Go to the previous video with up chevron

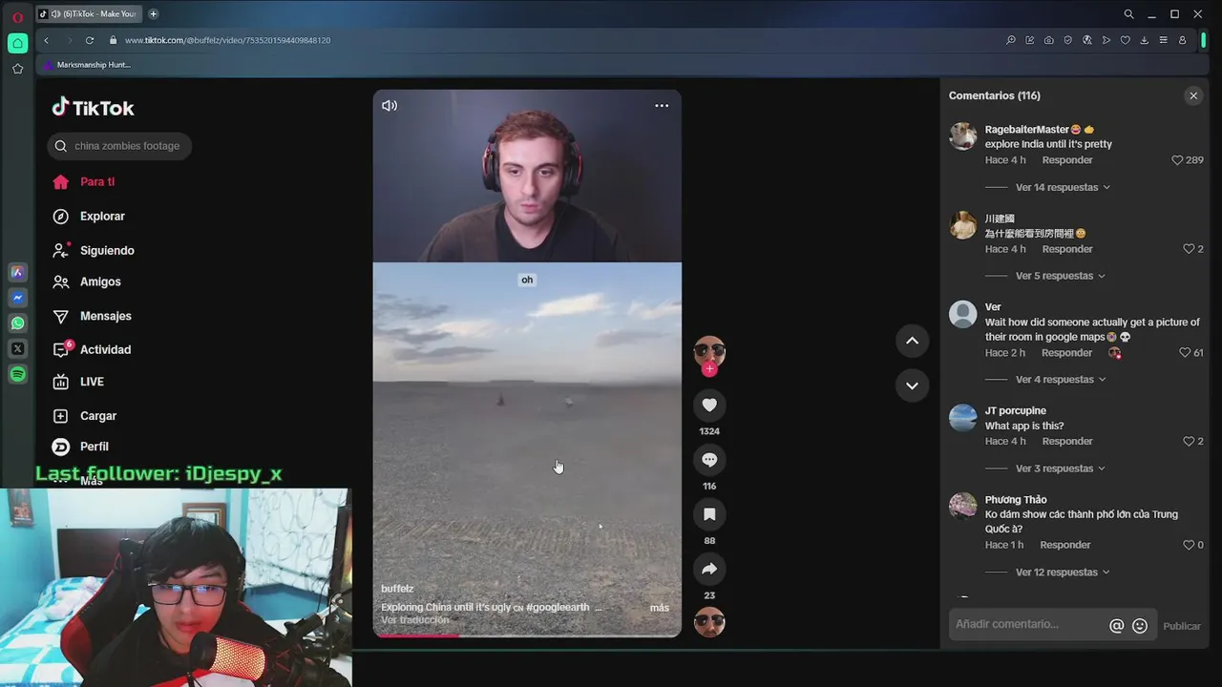912,341
